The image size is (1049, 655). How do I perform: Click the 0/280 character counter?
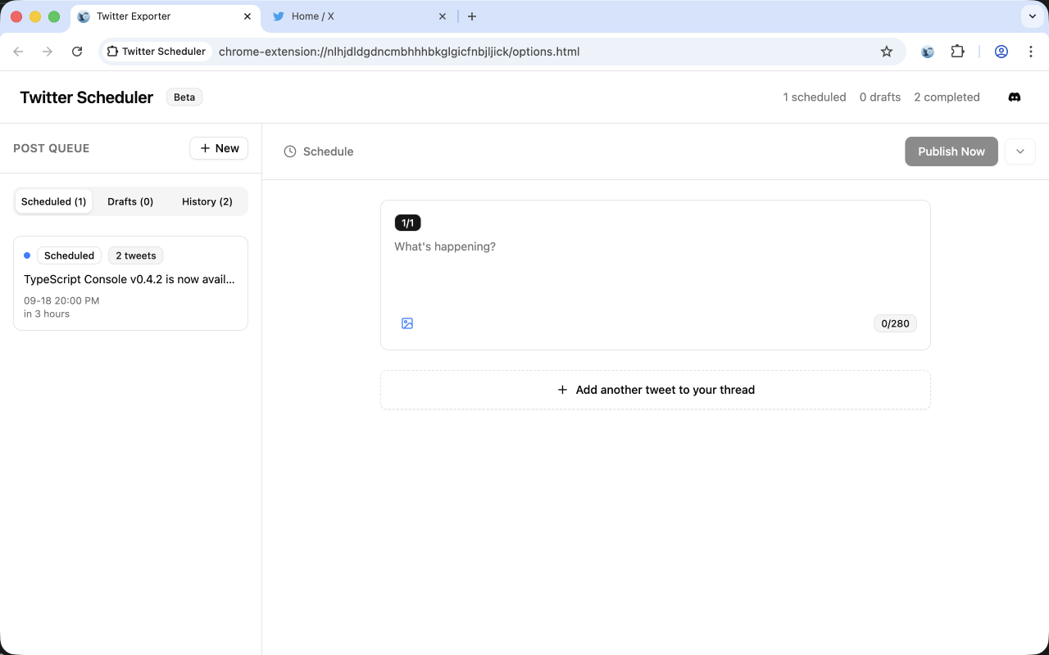895,323
